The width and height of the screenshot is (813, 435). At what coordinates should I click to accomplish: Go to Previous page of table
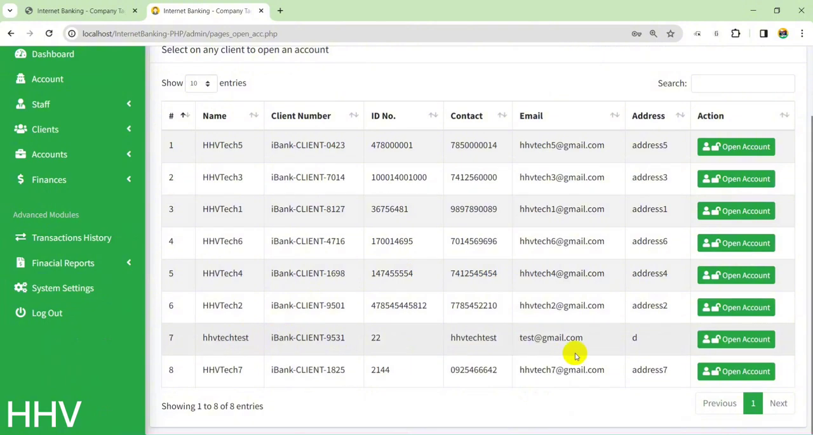(x=720, y=403)
